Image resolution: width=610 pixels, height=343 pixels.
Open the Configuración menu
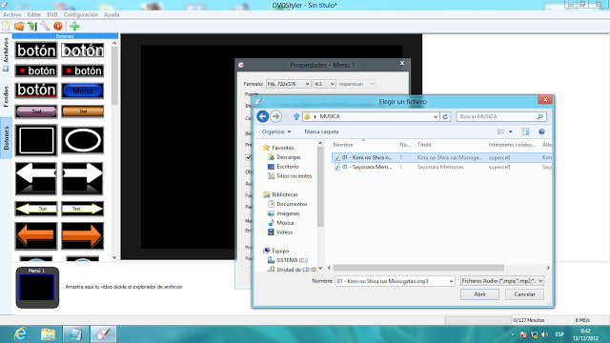coord(80,14)
